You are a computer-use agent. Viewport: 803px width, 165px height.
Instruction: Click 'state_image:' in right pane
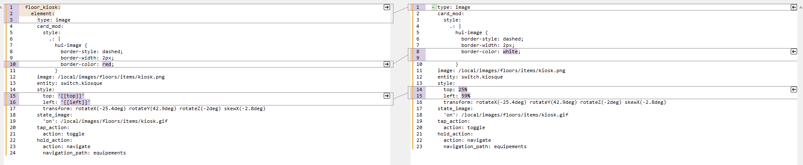(x=455, y=108)
